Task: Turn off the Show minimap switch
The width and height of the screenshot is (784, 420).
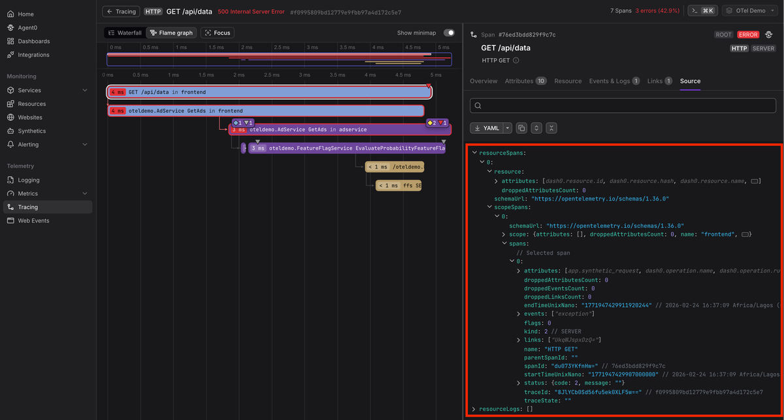Action: (449, 33)
